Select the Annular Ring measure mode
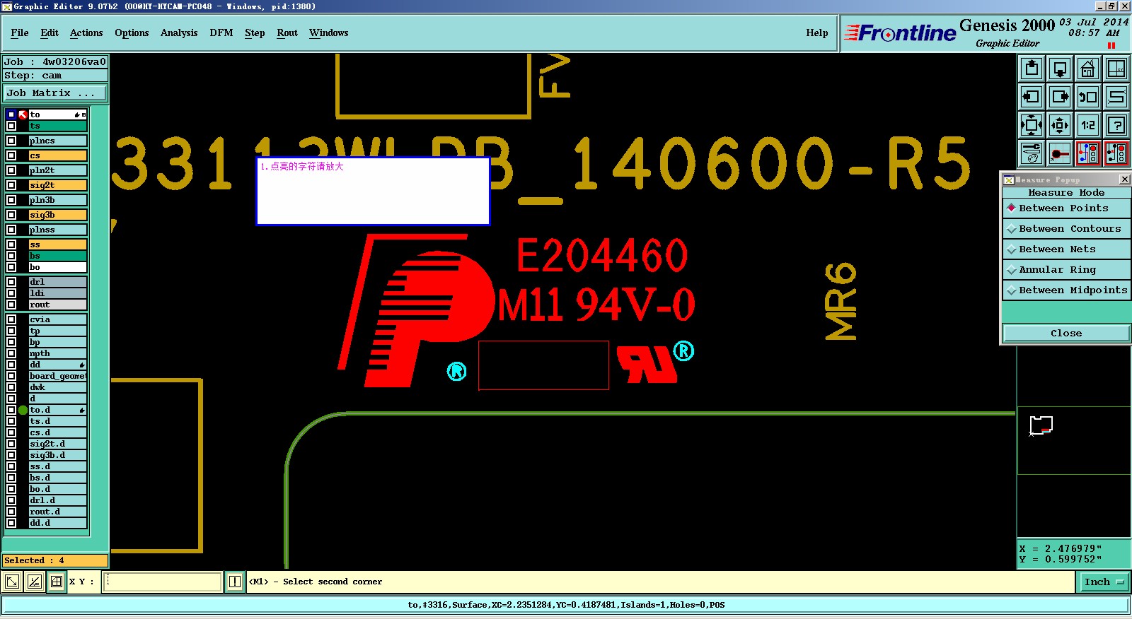This screenshot has width=1132, height=619. [1066, 270]
